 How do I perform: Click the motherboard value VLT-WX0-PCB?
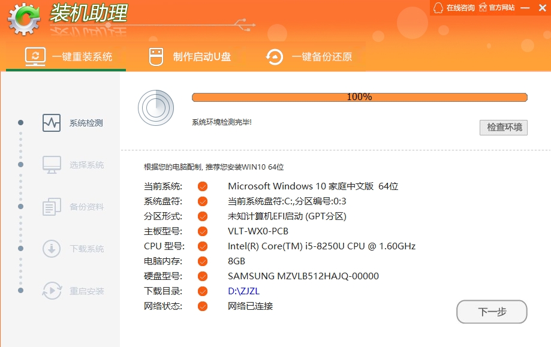(x=258, y=231)
